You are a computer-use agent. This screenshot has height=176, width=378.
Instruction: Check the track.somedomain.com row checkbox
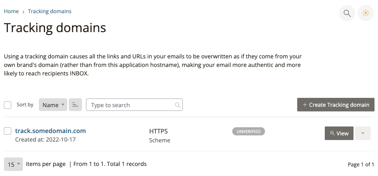pyautogui.click(x=8, y=131)
